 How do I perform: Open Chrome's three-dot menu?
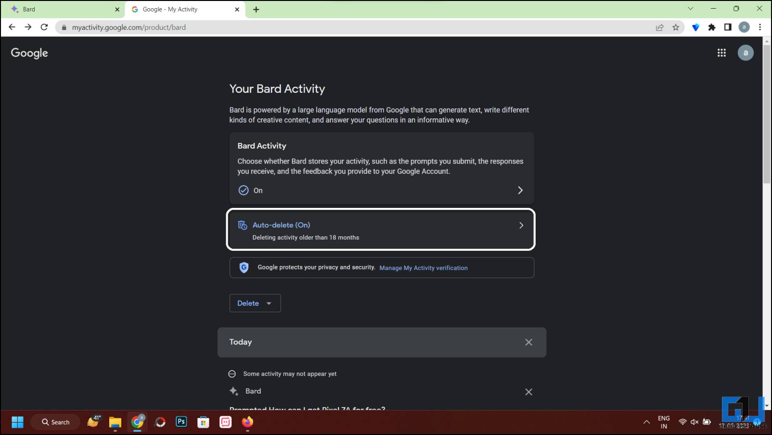pos(760,27)
